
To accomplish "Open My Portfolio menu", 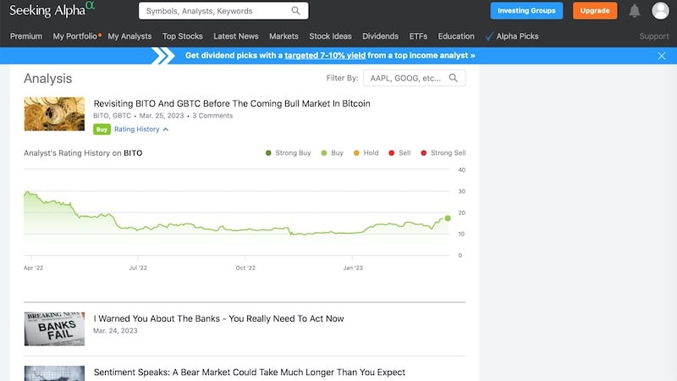I will point(75,36).
